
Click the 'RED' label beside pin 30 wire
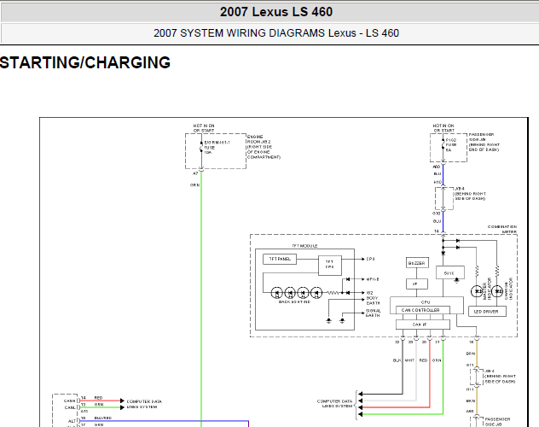[423, 360]
